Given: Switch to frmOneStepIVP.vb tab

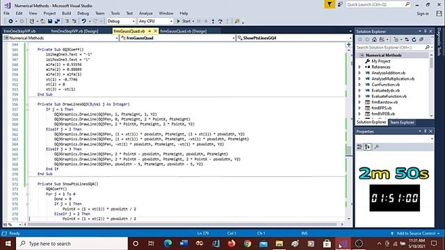Looking at the screenshot, I should (x=19, y=31).
